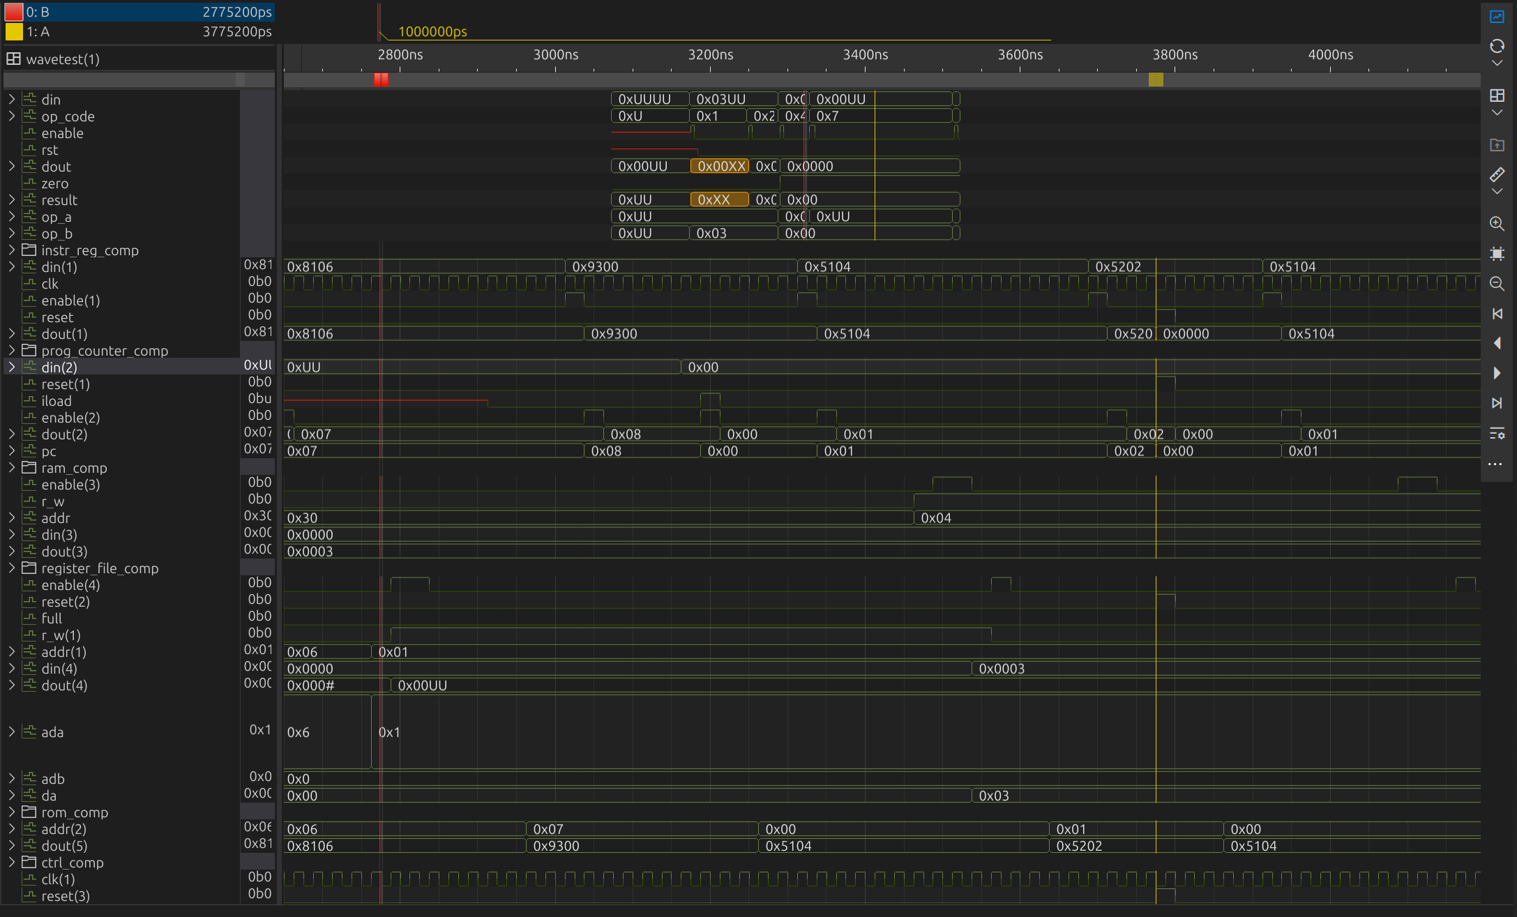Click the highlighted 0x00XX value on dout
Image resolution: width=1517 pixels, height=917 pixels.
pos(720,166)
